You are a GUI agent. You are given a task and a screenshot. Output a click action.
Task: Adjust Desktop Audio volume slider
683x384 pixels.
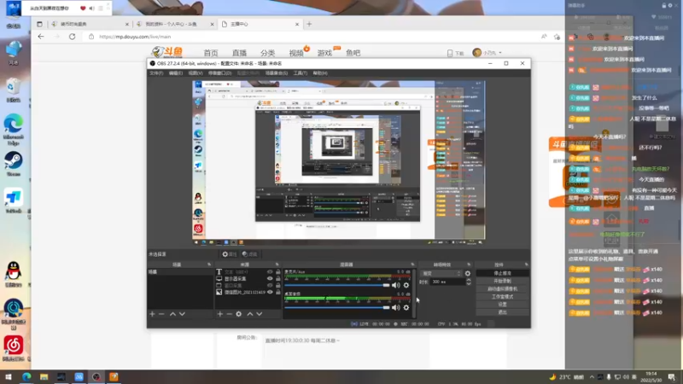click(337, 307)
